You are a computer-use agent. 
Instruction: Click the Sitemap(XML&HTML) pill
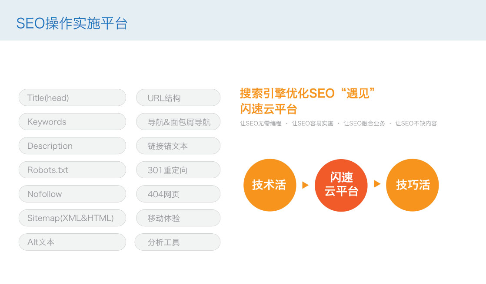72,218
